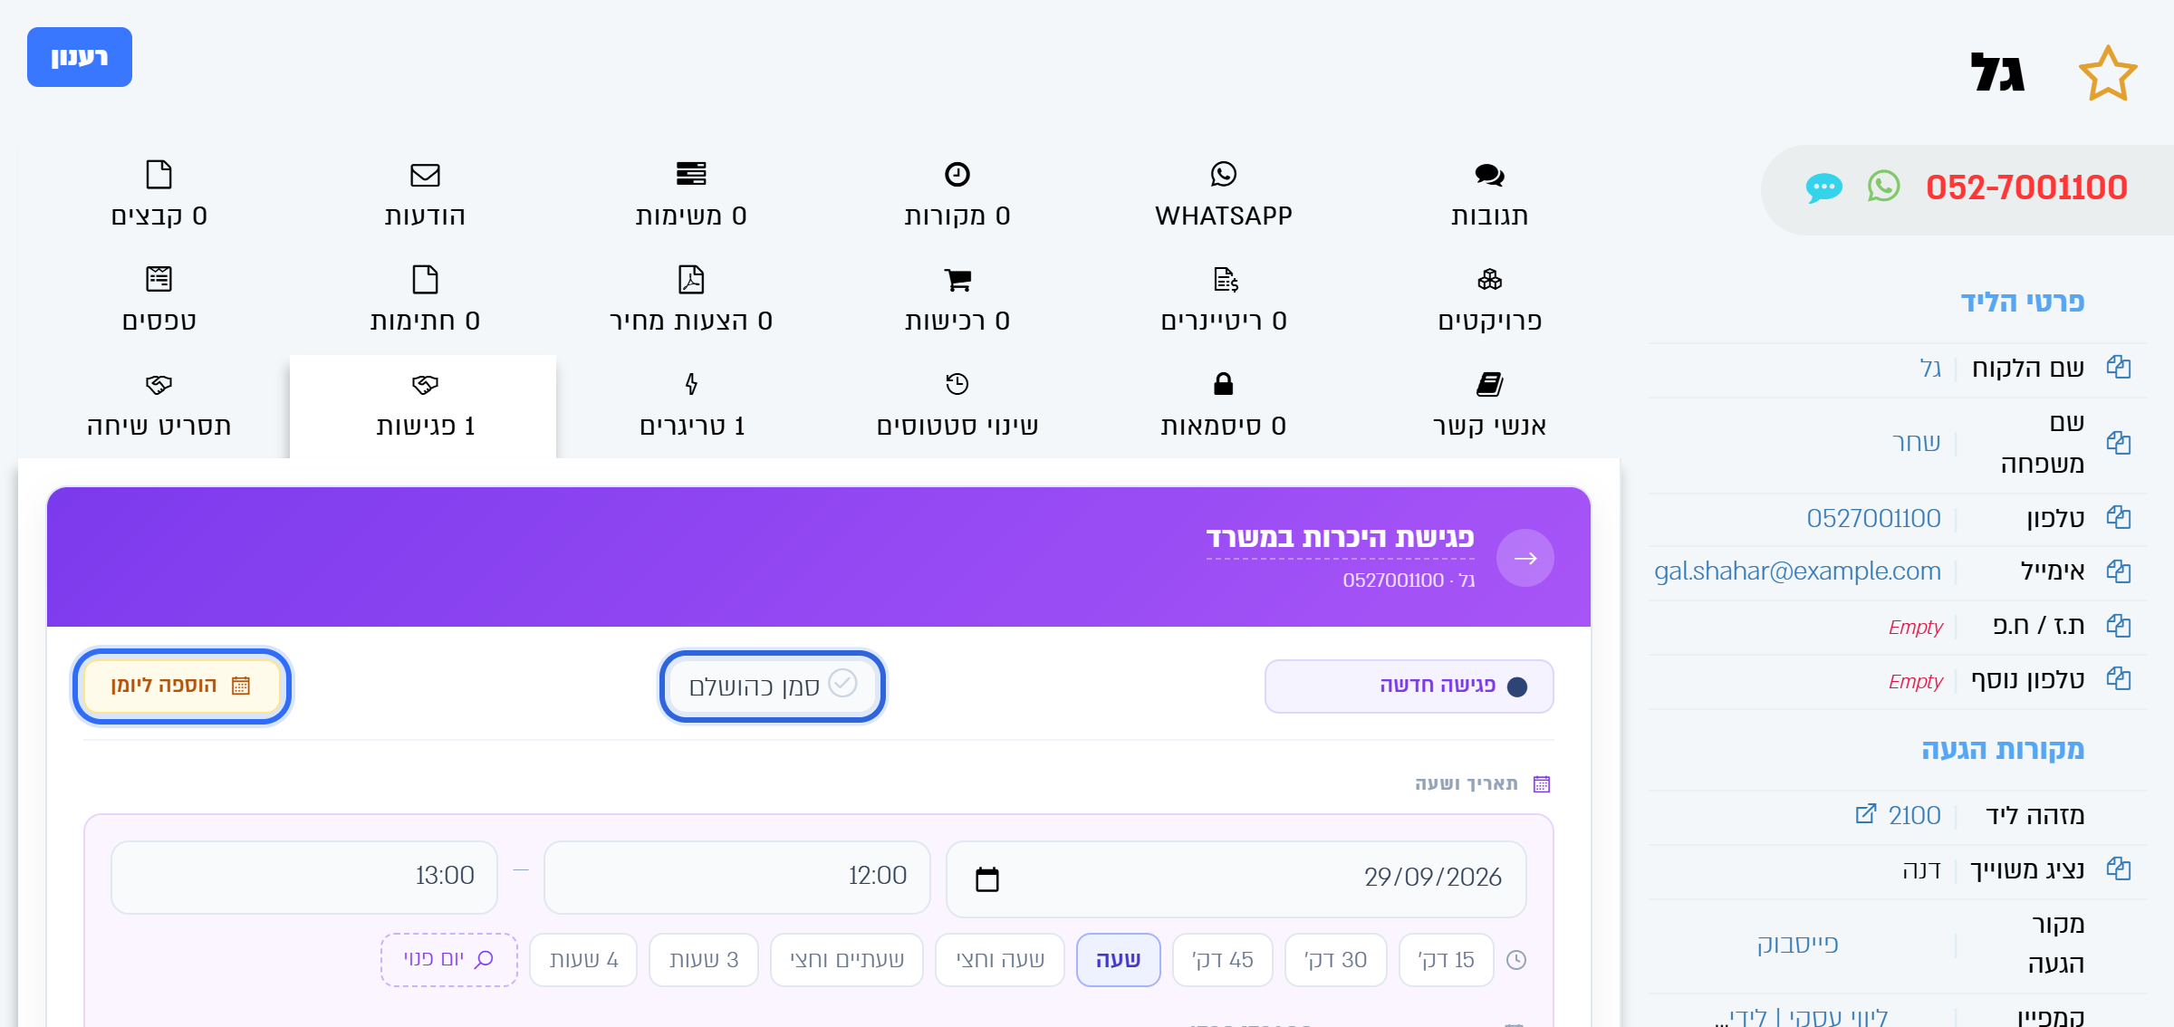Copy the ת.ז / ח.פ field value
This screenshot has height=1027, width=2174.
click(x=2119, y=626)
